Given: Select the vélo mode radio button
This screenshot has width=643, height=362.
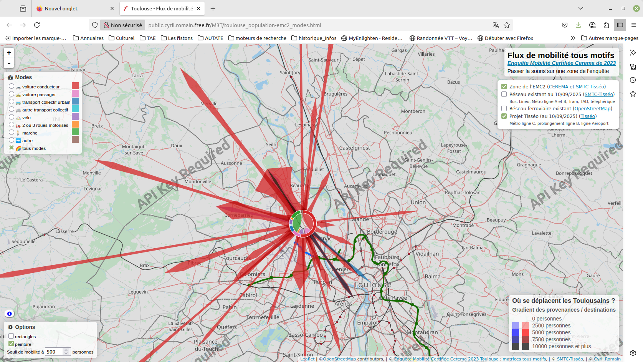Looking at the screenshot, I should 12,117.
